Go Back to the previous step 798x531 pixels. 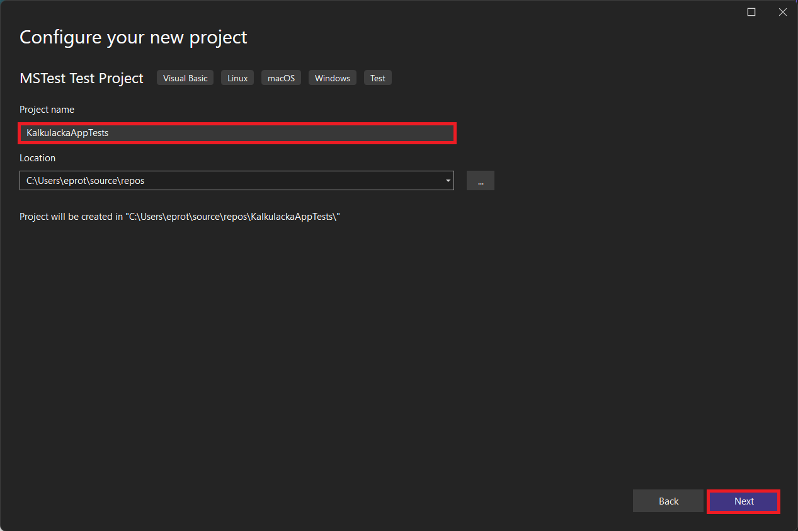pos(668,501)
